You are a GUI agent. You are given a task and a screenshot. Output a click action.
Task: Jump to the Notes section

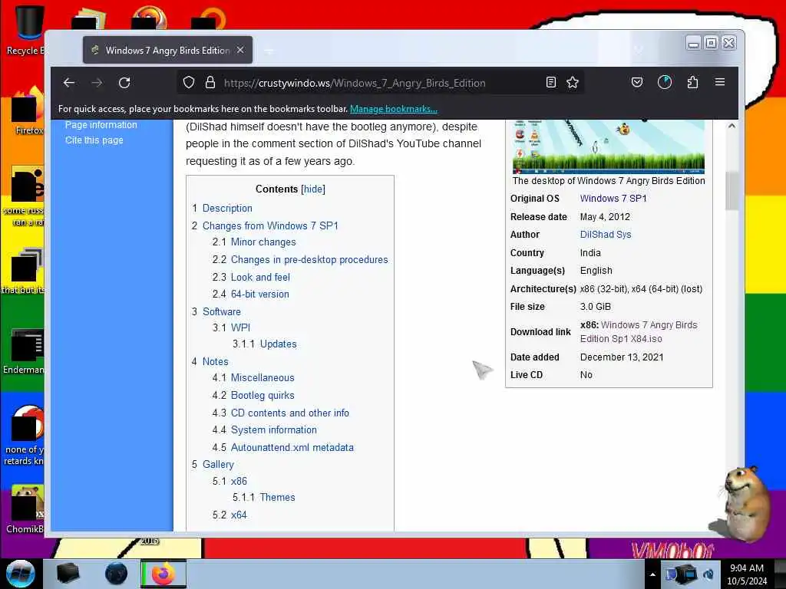[x=215, y=362]
